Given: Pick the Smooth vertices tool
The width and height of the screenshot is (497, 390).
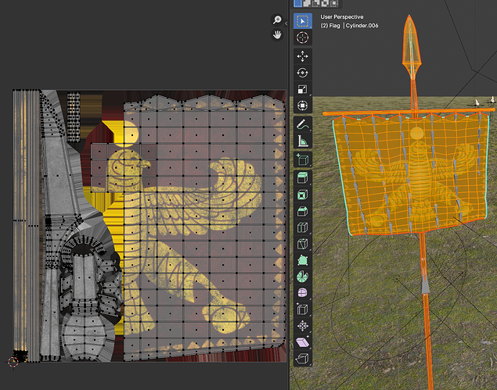Looking at the screenshot, I should coord(303,293).
